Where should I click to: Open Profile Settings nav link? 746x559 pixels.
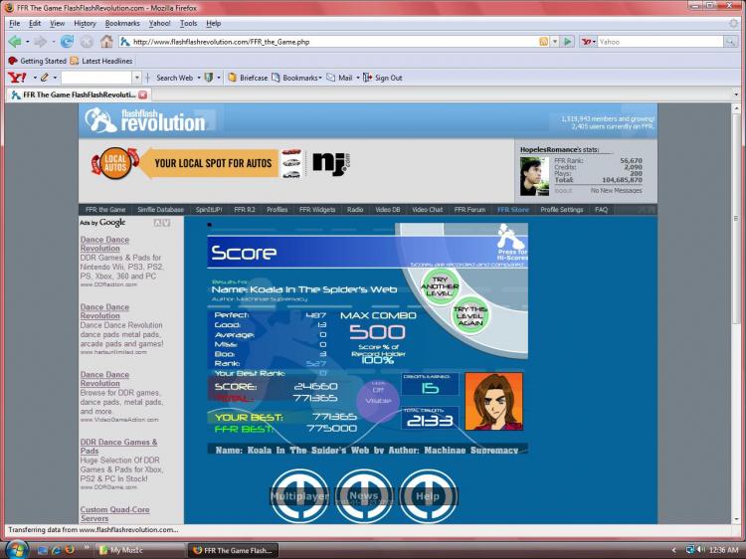(x=561, y=209)
